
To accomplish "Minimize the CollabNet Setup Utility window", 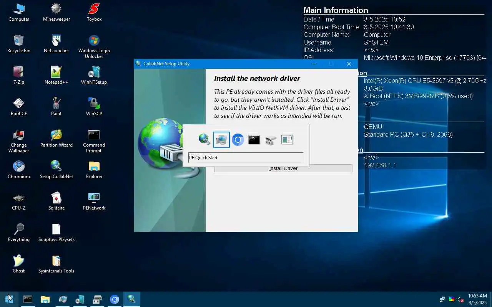I will tap(314, 64).
